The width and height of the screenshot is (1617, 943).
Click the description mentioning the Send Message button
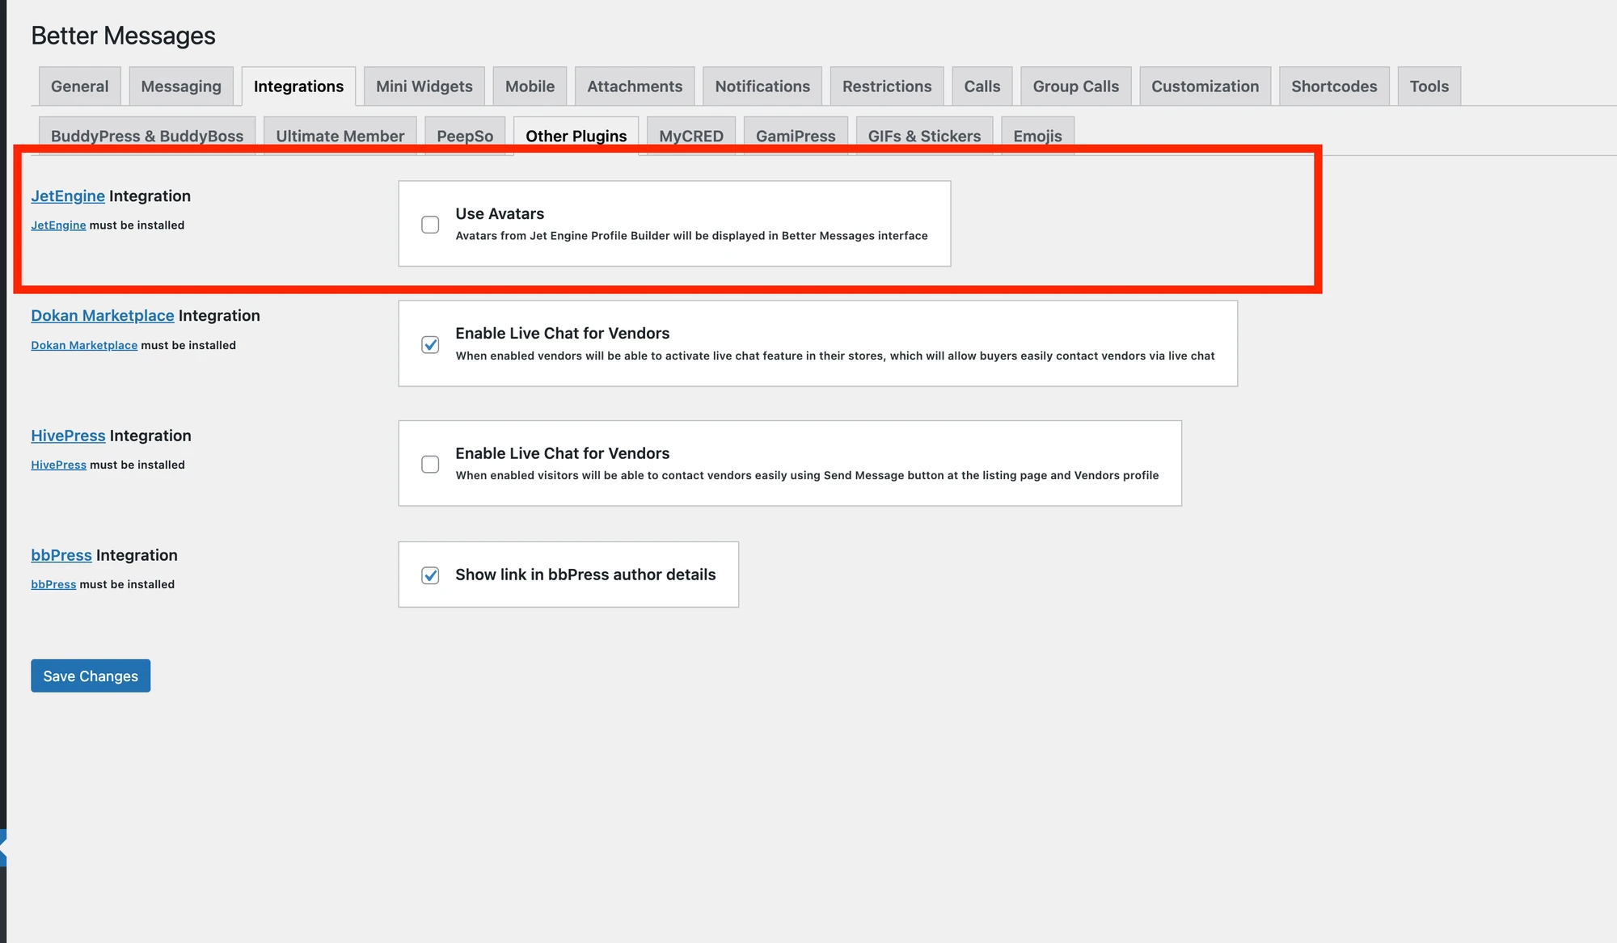click(807, 475)
